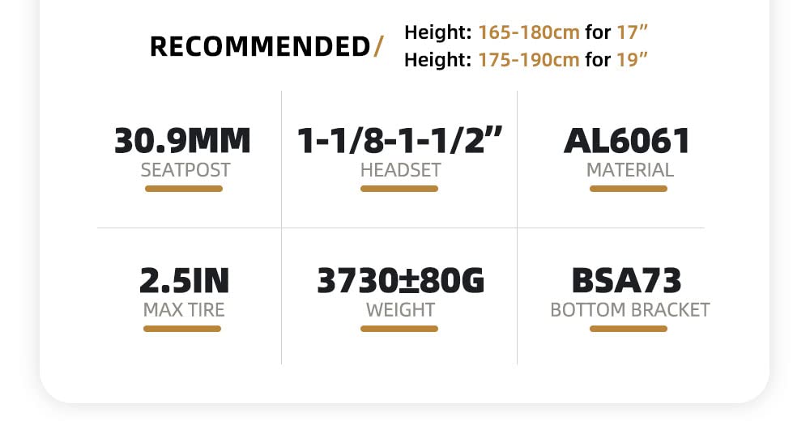
Task: Click the SEATPOST label
Action: 185,170
